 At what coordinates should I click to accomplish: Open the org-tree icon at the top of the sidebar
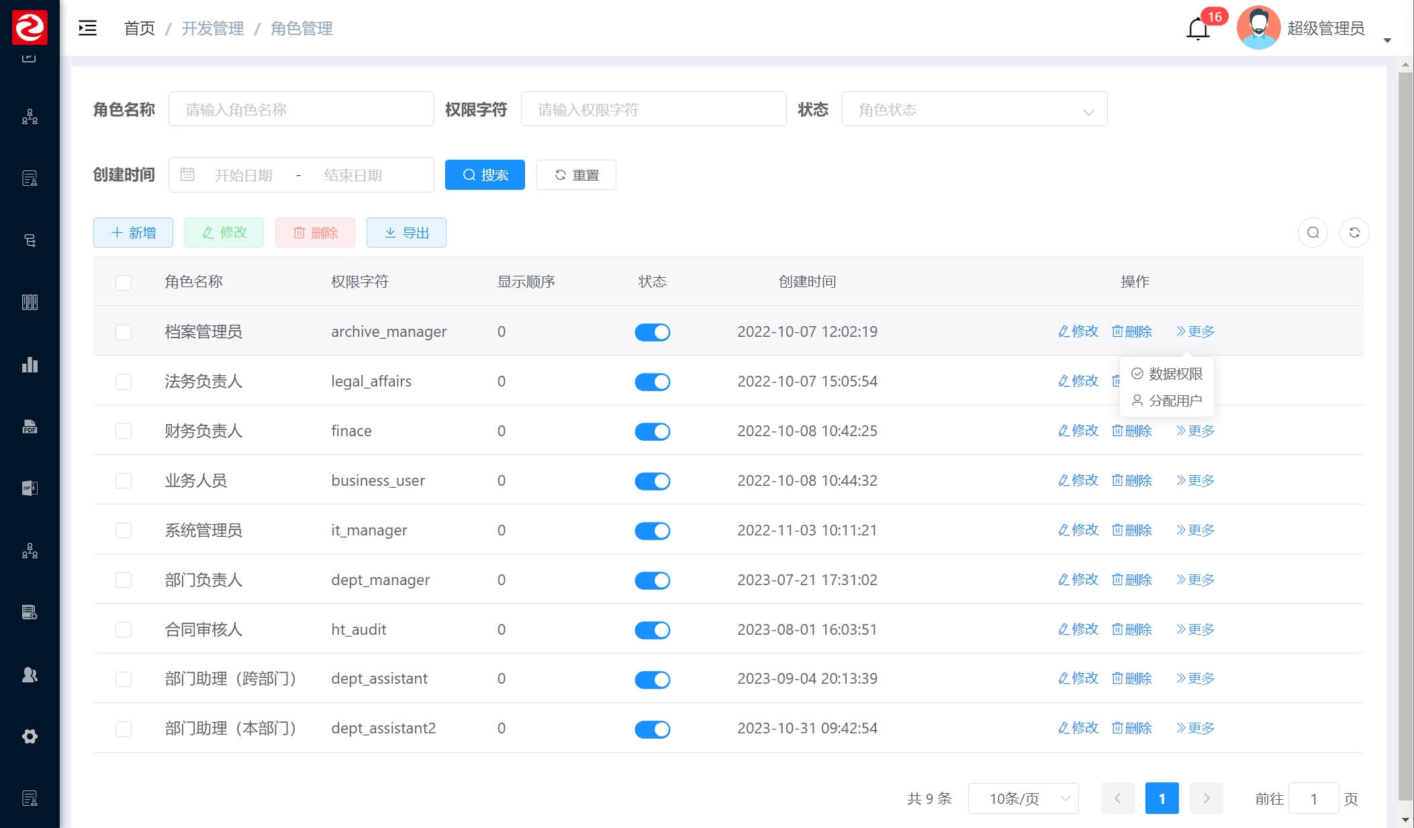coord(30,117)
